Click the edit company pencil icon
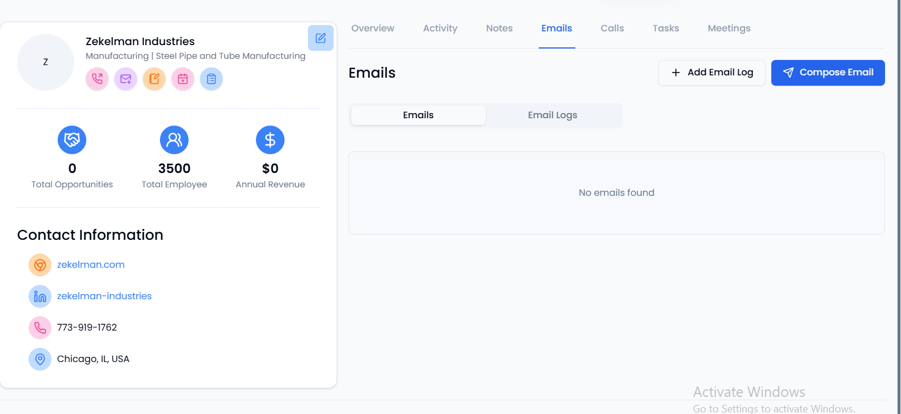This screenshot has width=901, height=414. (x=321, y=38)
